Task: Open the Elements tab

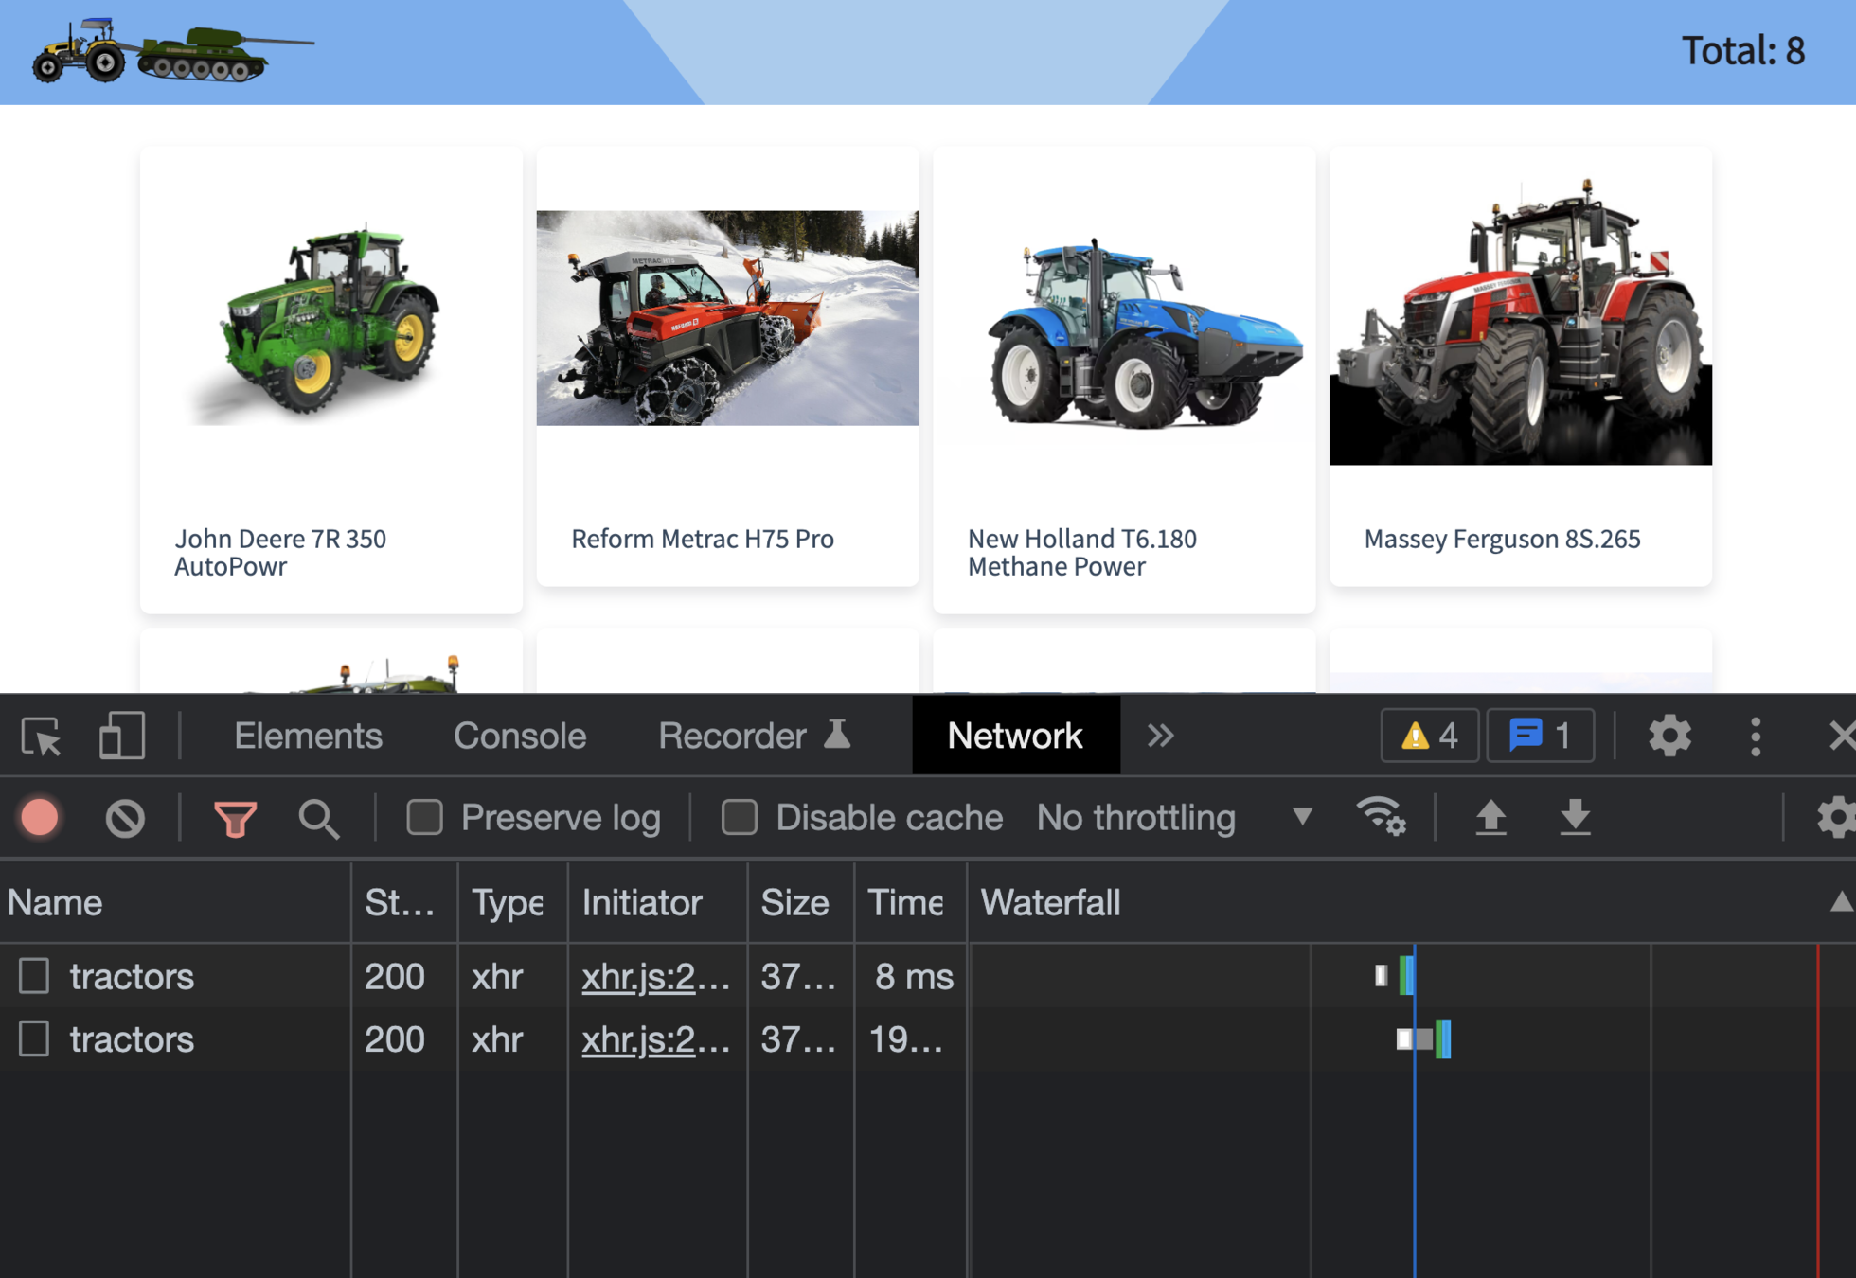Action: pyautogui.click(x=308, y=736)
